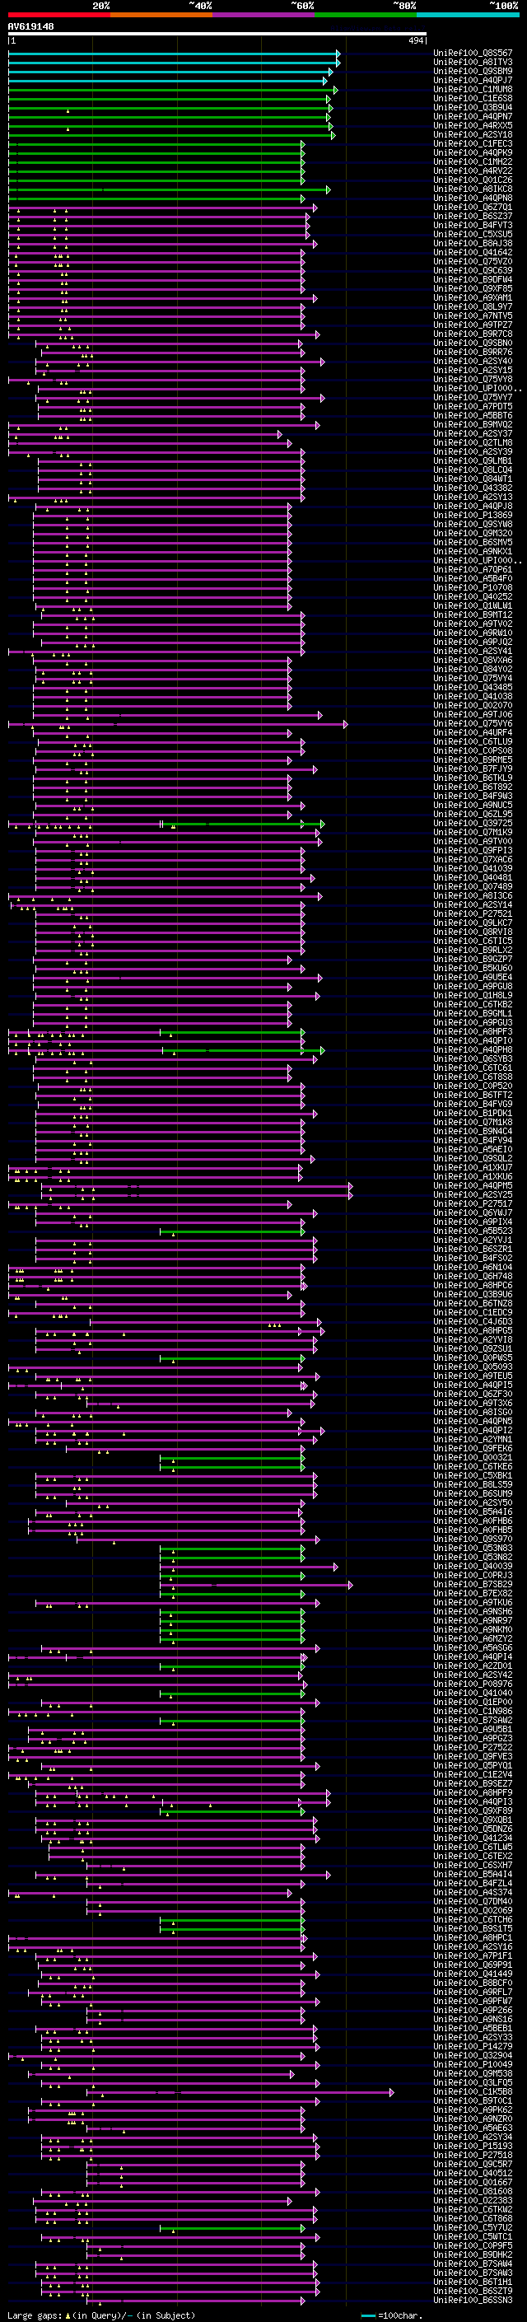Click the cyan ~100% identity legend segment
Viewport: 527px width, 2322px height.
tap(469, 16)
